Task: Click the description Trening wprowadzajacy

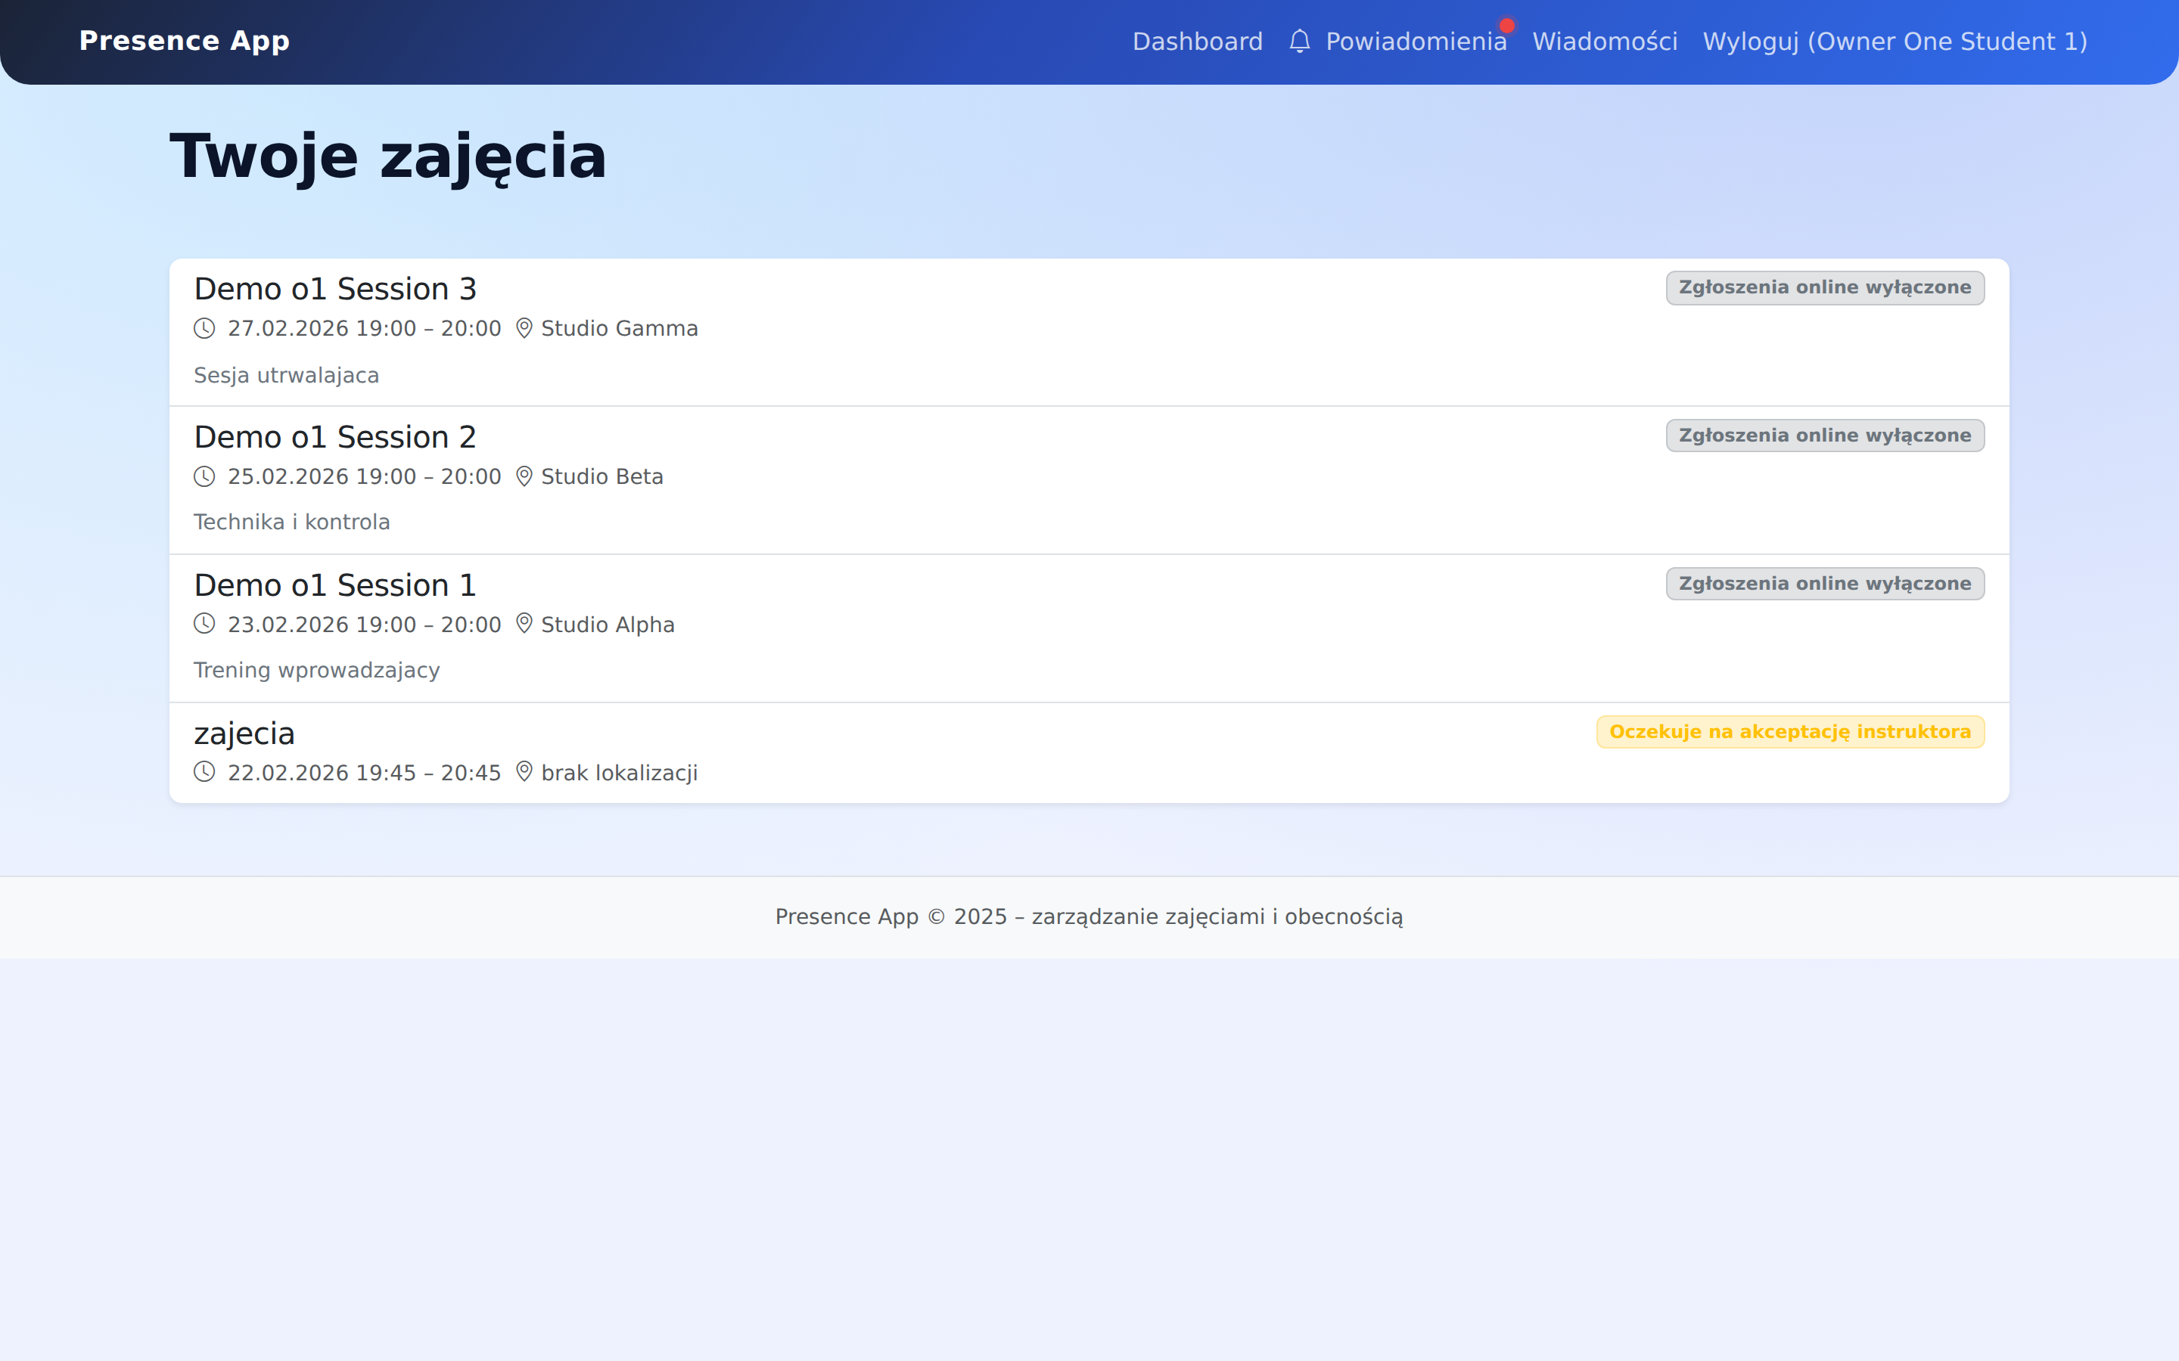Action: (x=317, y=671)
